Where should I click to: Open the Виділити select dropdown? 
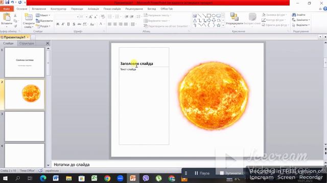click(301, 25)
